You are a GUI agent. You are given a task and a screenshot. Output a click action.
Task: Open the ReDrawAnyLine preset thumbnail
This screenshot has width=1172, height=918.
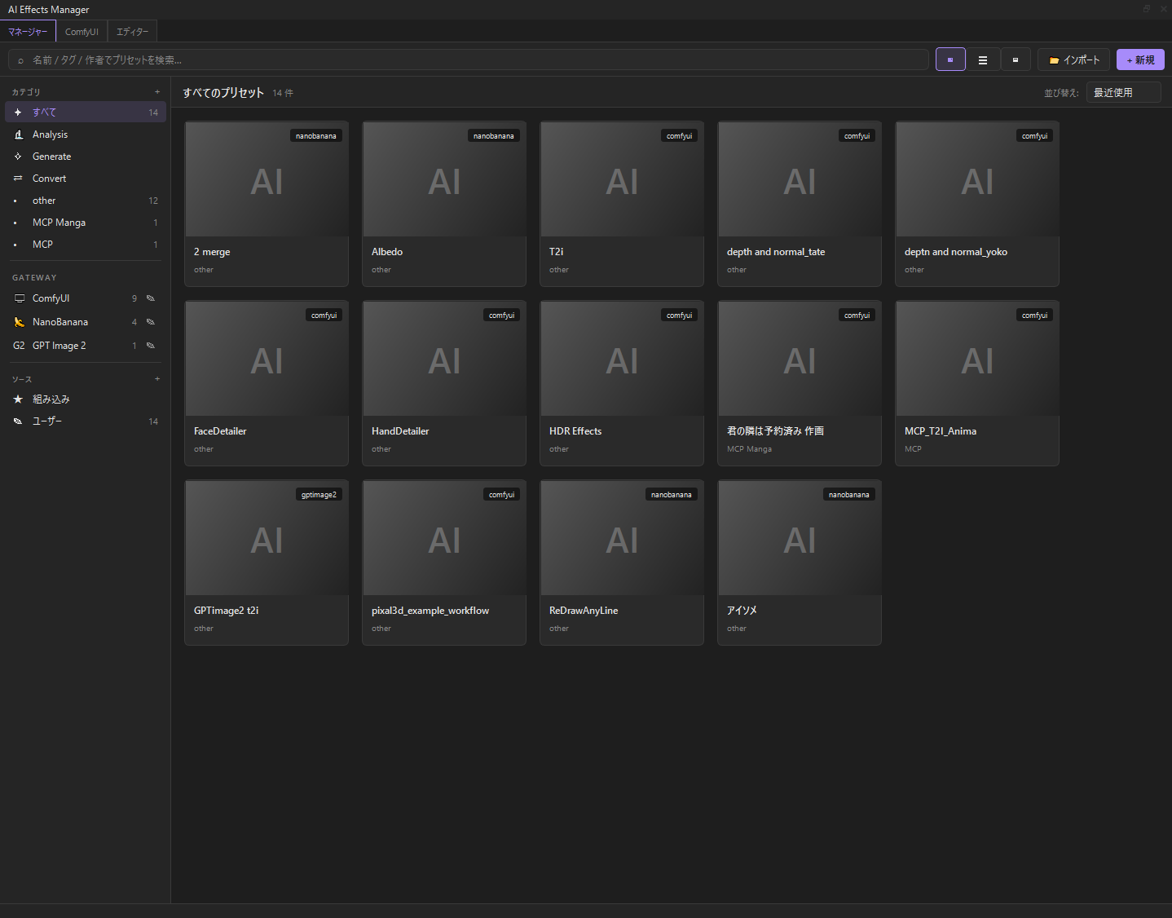coord(622,538)
